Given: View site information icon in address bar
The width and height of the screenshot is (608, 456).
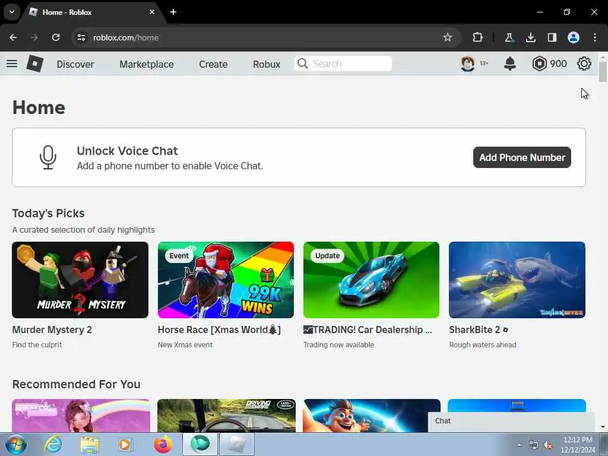Looking at the screenshot, I should click(x=81, y=37).
